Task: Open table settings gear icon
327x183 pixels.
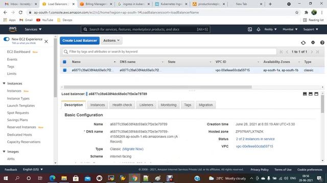Action: [x=313, y=43]
